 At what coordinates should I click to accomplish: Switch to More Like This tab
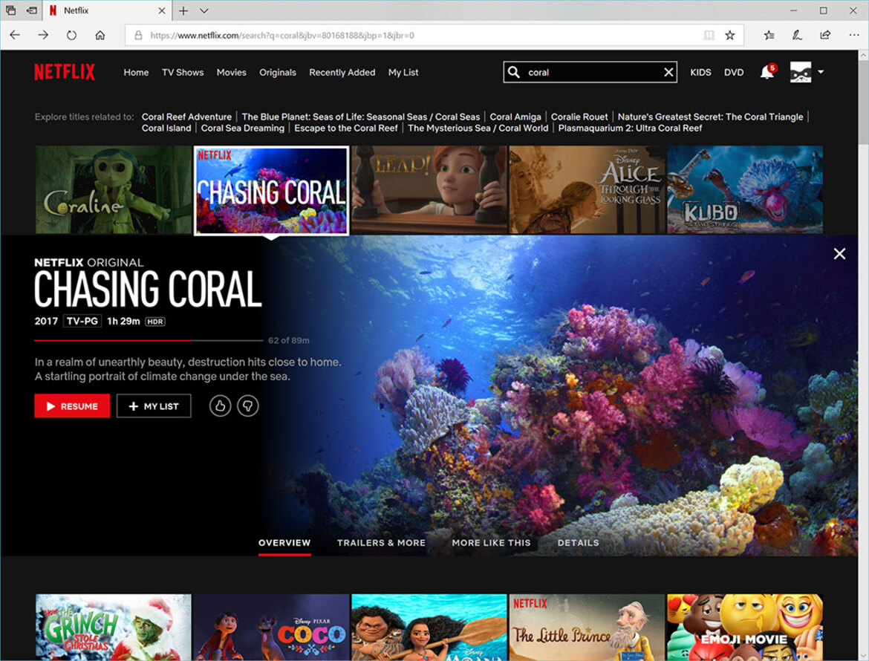(491, 543)
